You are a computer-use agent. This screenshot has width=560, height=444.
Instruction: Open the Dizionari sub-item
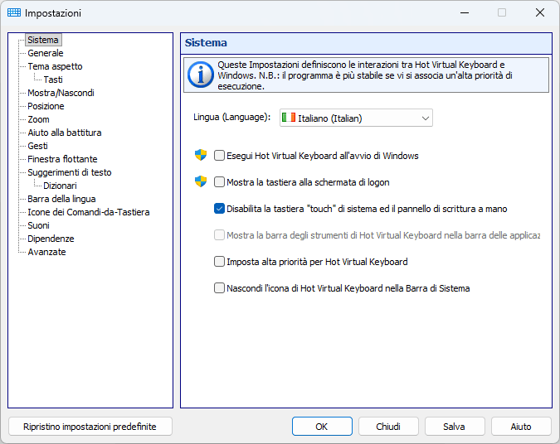point(60,186)
